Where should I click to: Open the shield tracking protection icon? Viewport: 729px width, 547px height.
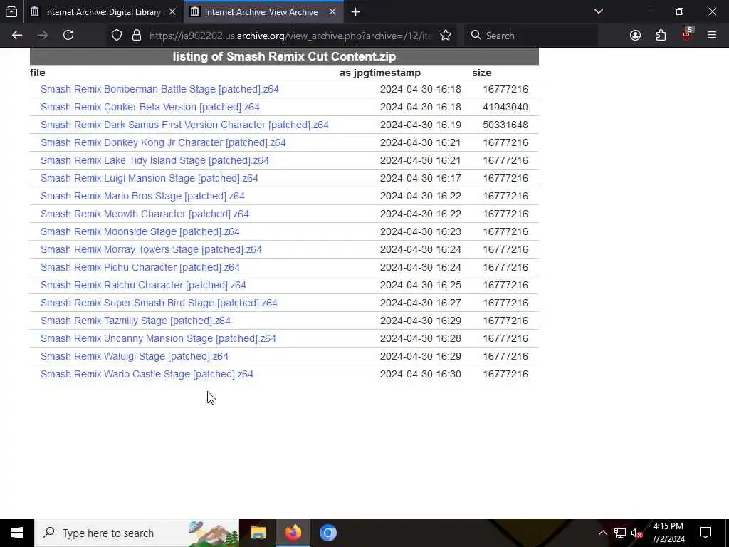pos(117,36)
